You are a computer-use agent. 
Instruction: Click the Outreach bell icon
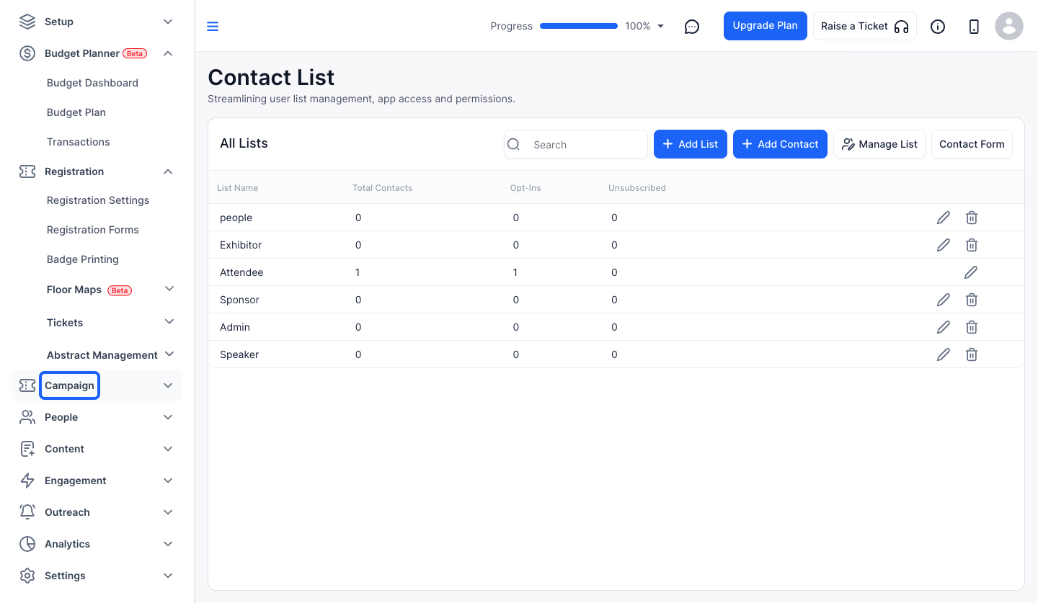pos(27,512)
